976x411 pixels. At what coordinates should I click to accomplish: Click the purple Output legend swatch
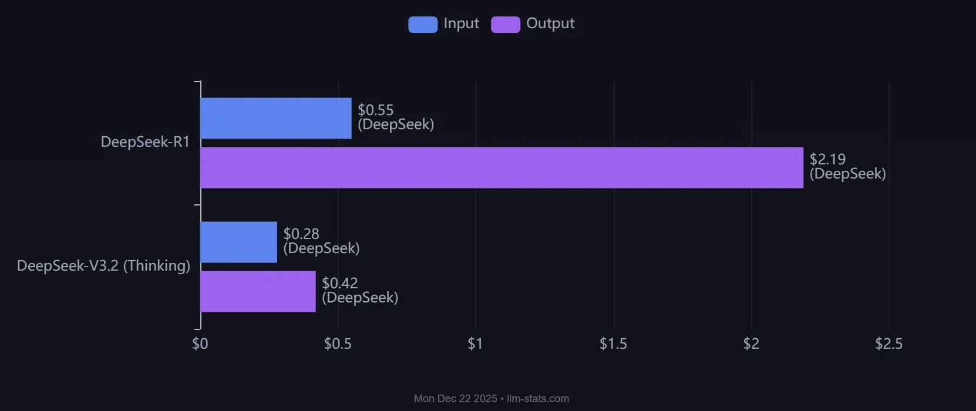505,24
